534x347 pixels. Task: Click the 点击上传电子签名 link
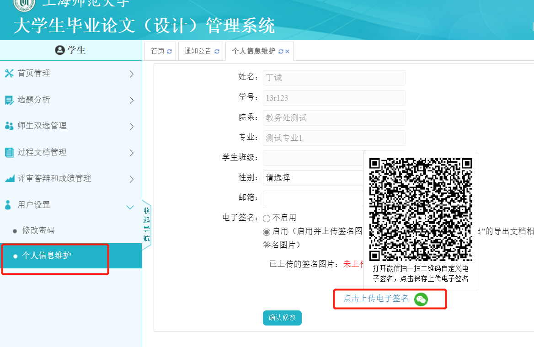(376, 299)
